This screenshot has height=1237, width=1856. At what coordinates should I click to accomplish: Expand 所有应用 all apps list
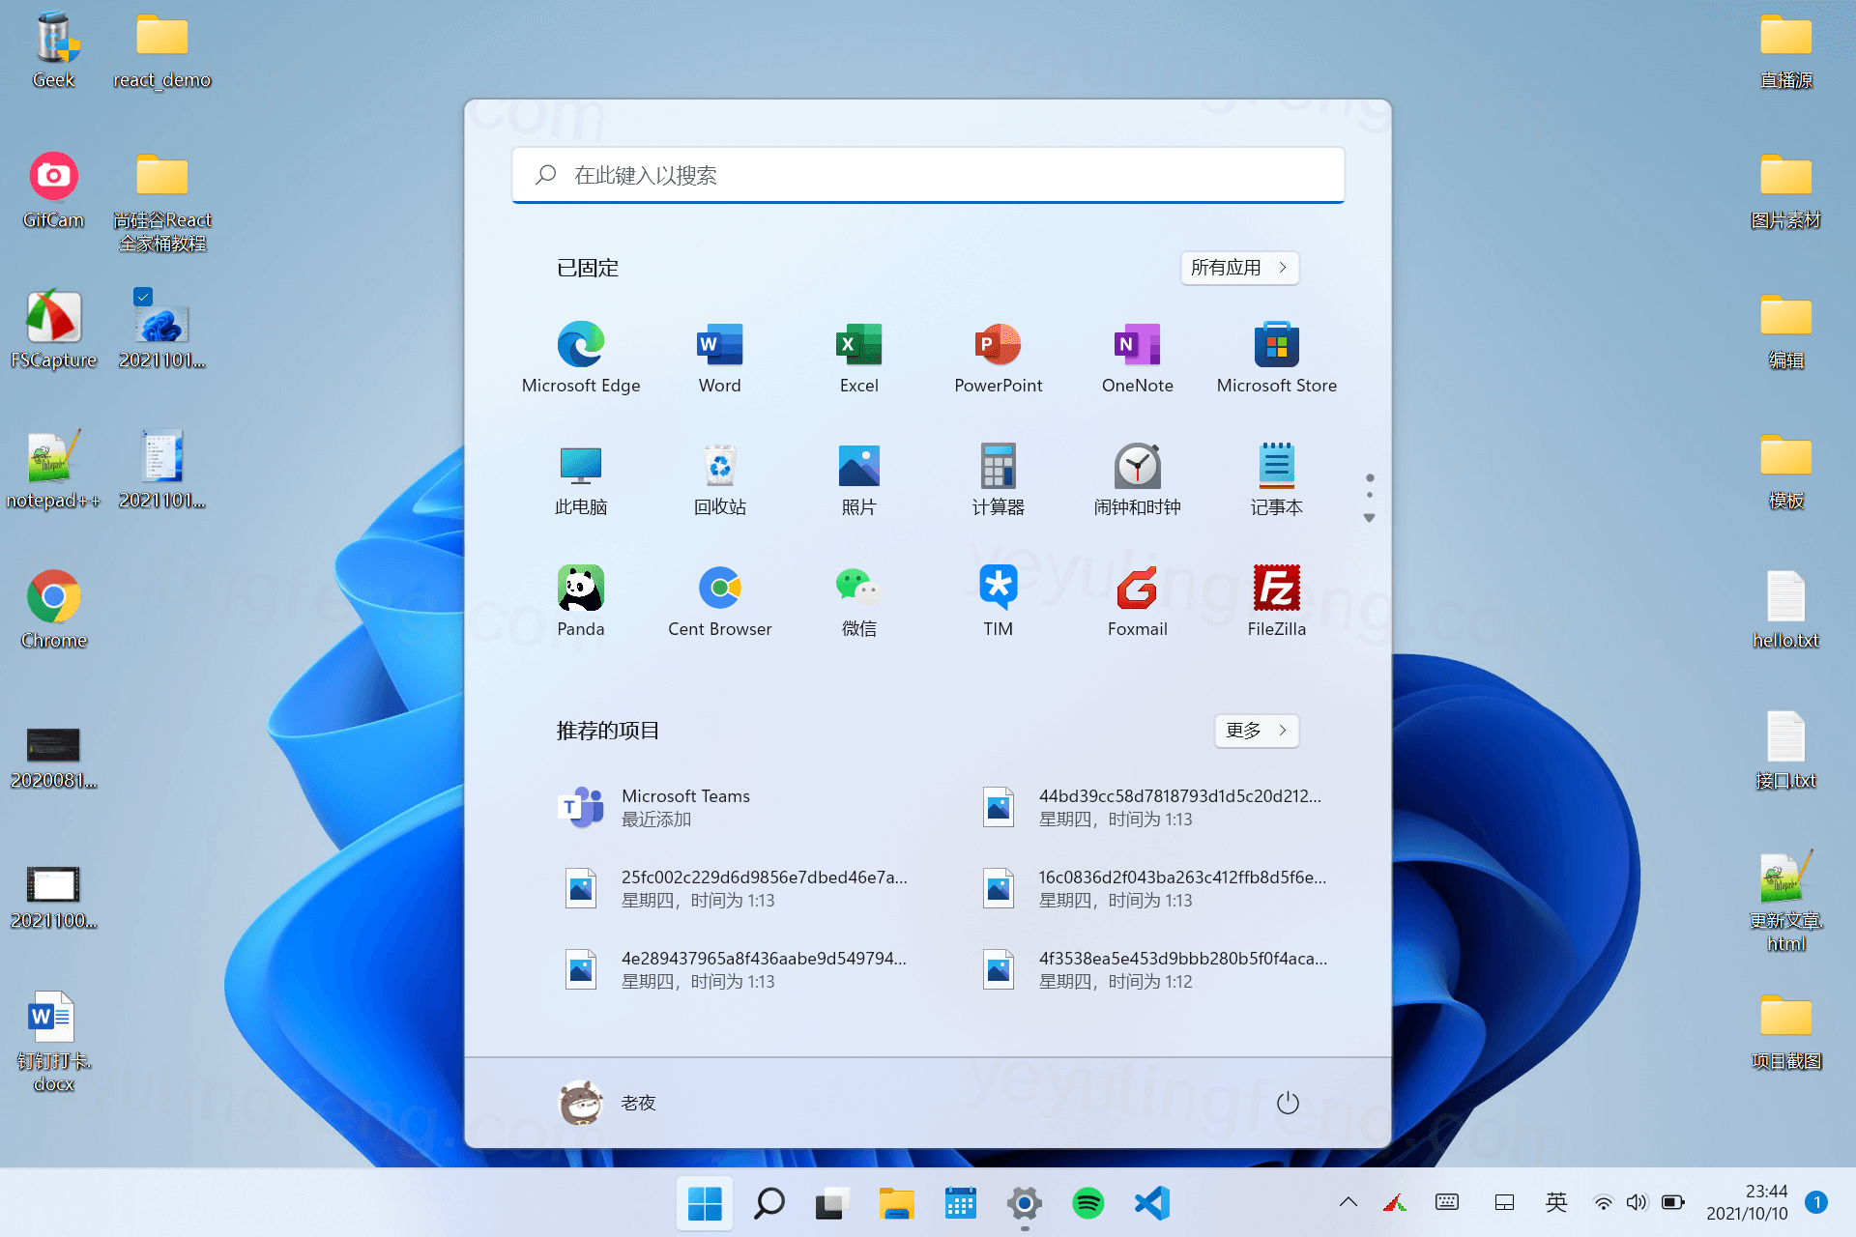click(1238, 268)
